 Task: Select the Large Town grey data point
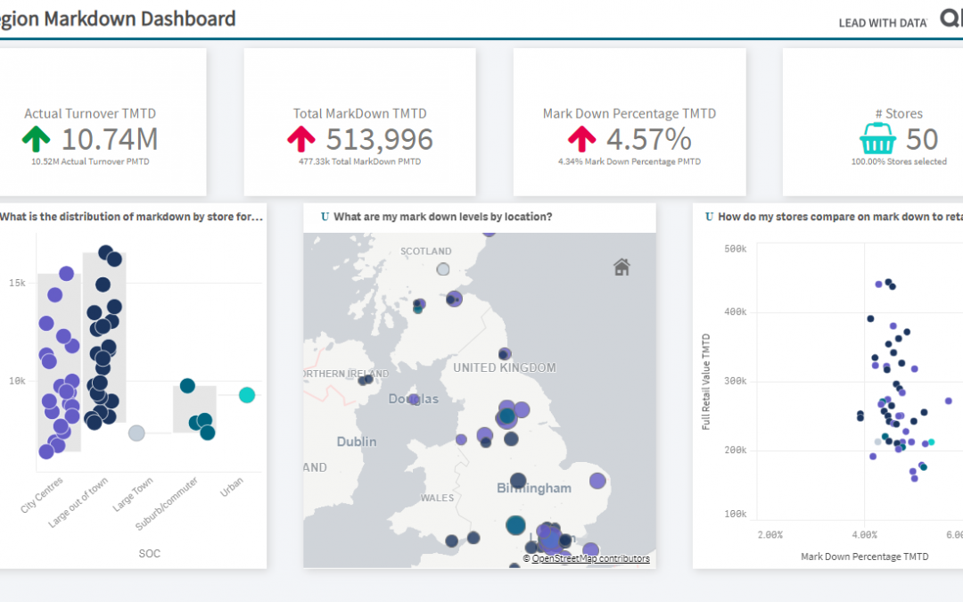(x=136, y=433)
